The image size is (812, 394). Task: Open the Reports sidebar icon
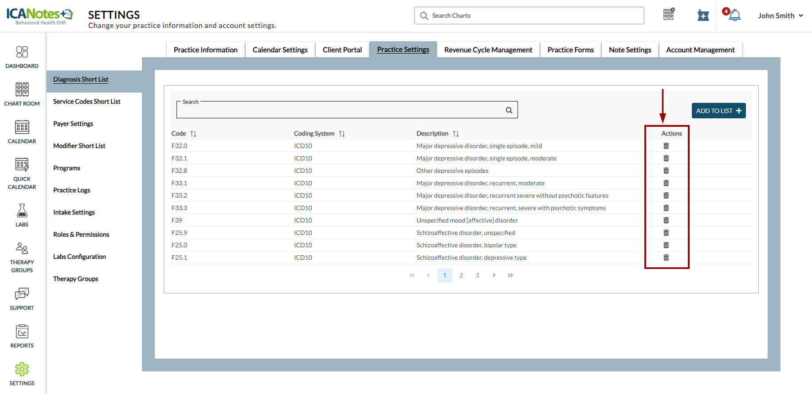click(22, 336)
